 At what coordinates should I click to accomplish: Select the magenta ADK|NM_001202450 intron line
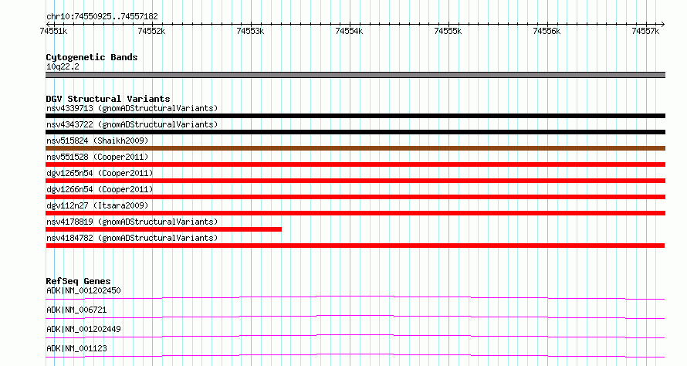click(355, 298)
